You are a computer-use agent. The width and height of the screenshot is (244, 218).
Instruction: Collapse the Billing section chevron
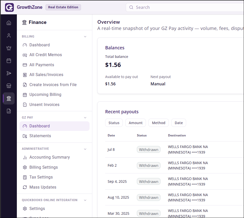pyautogui.click(x=85, y=37)
